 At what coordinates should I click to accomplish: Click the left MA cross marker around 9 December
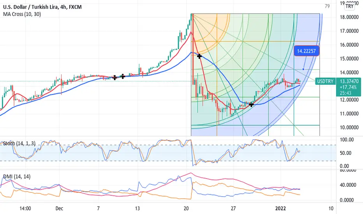pyautogui.click(x=115, y=77)
